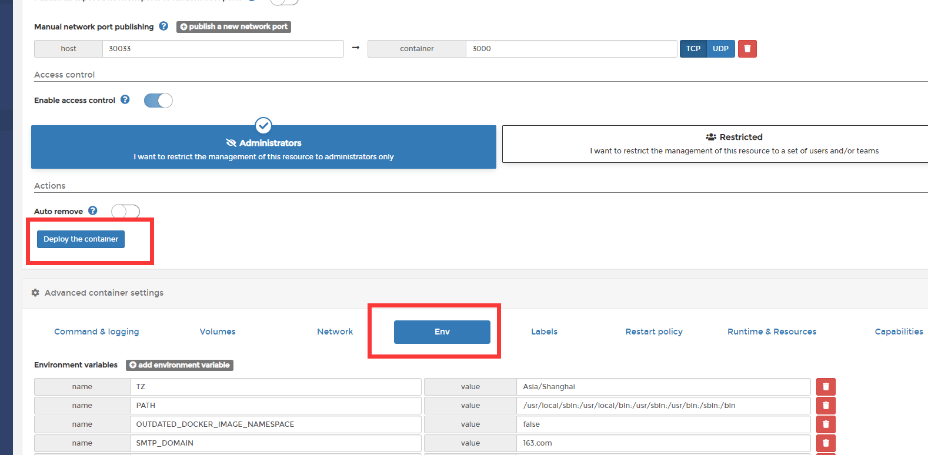Viewport: 928px width, 455px height.
Task: Delete the PATH environment variable
Action: [826, 406]
